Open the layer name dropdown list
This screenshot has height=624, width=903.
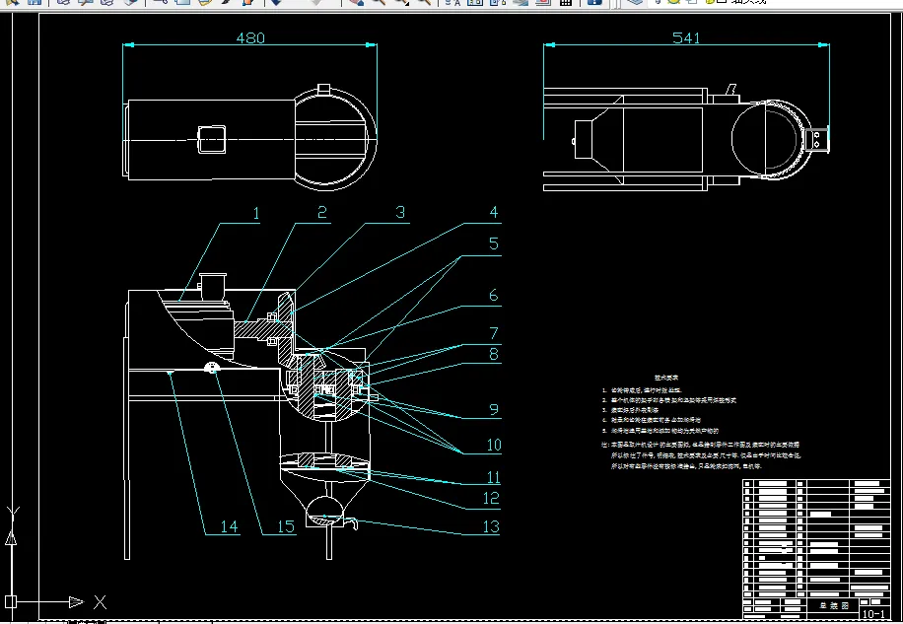pos(749,3)
